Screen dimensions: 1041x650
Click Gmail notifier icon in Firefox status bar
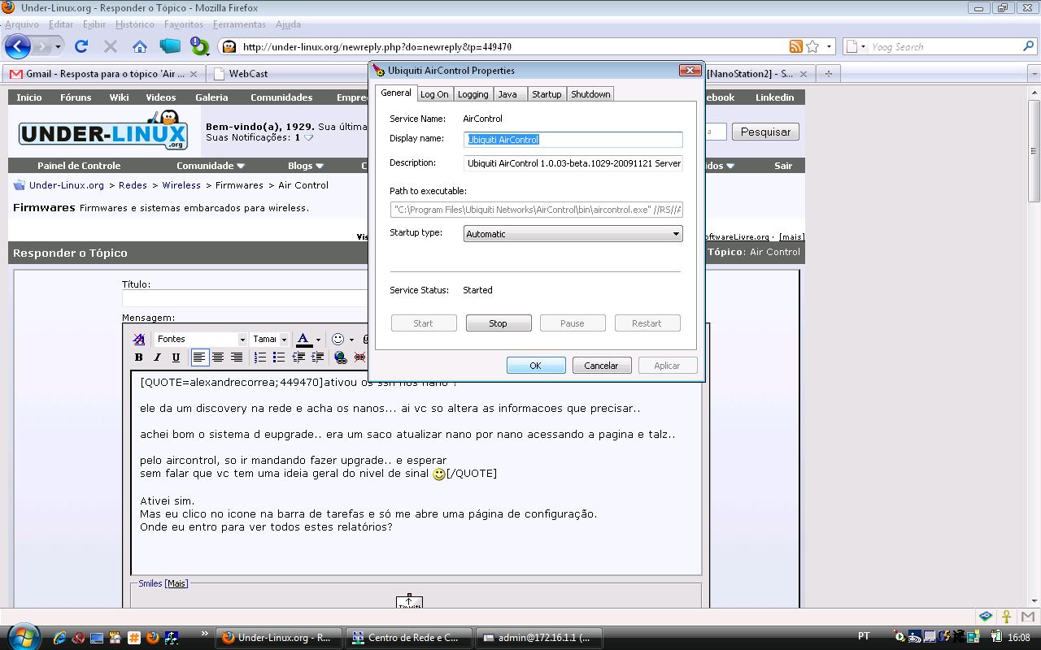tap(1028, 617)
